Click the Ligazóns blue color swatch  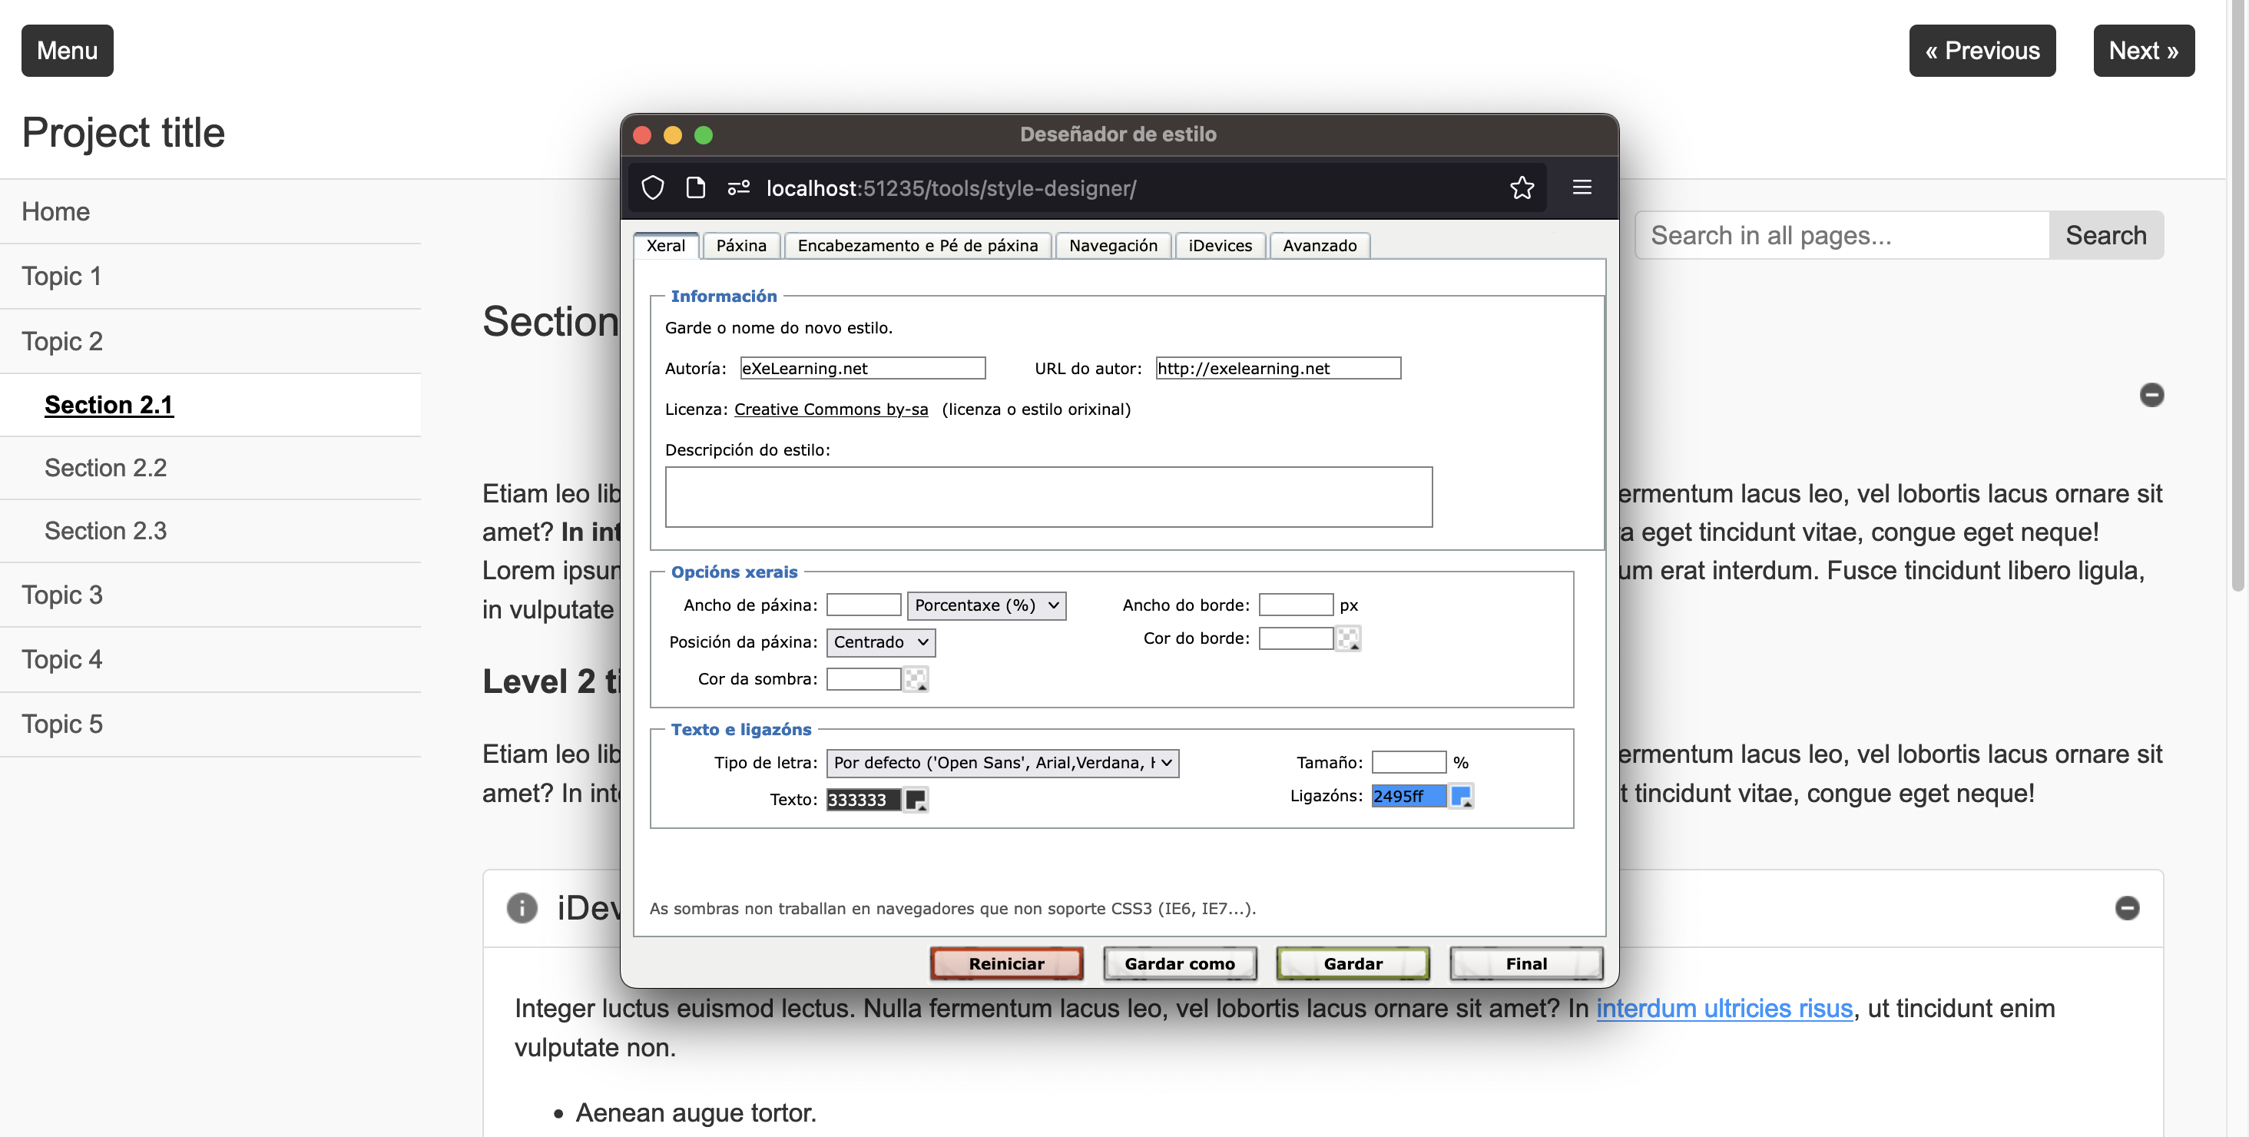[1461, 796]
